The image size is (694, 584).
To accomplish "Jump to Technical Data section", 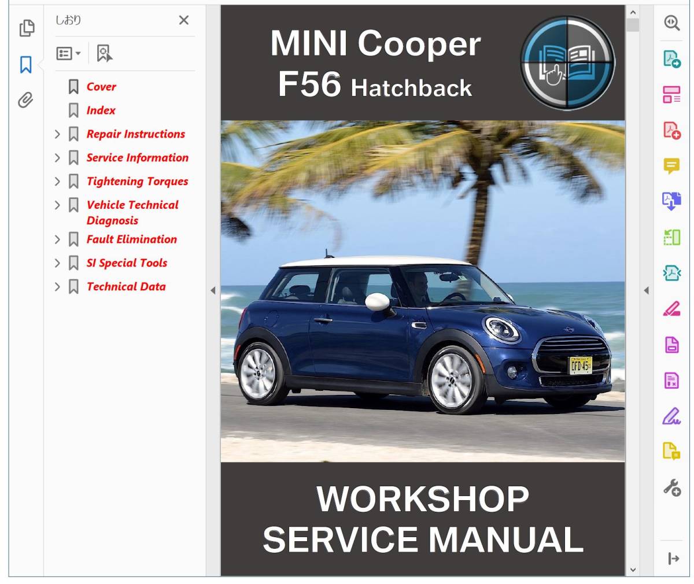I will (x=126, y=287).
